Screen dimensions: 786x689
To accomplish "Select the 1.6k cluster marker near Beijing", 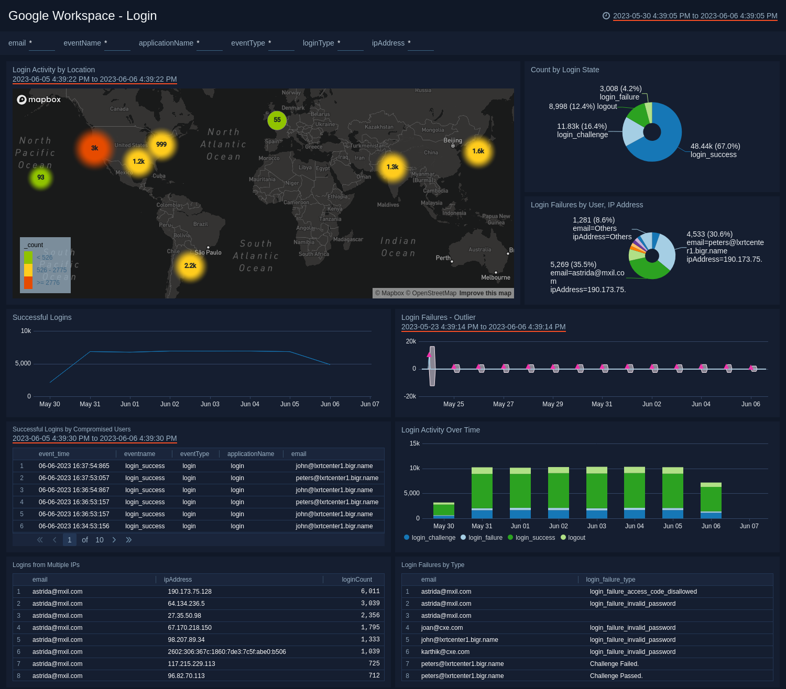I will click(478, 151).
